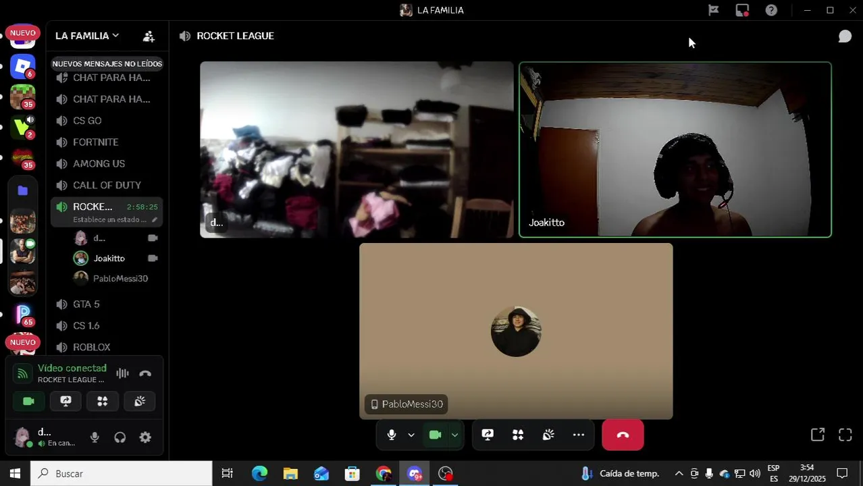863x486 pixels.
Task: Join the AMONG US voice channel
Action: pyautogui.click(x=107, y=164)
